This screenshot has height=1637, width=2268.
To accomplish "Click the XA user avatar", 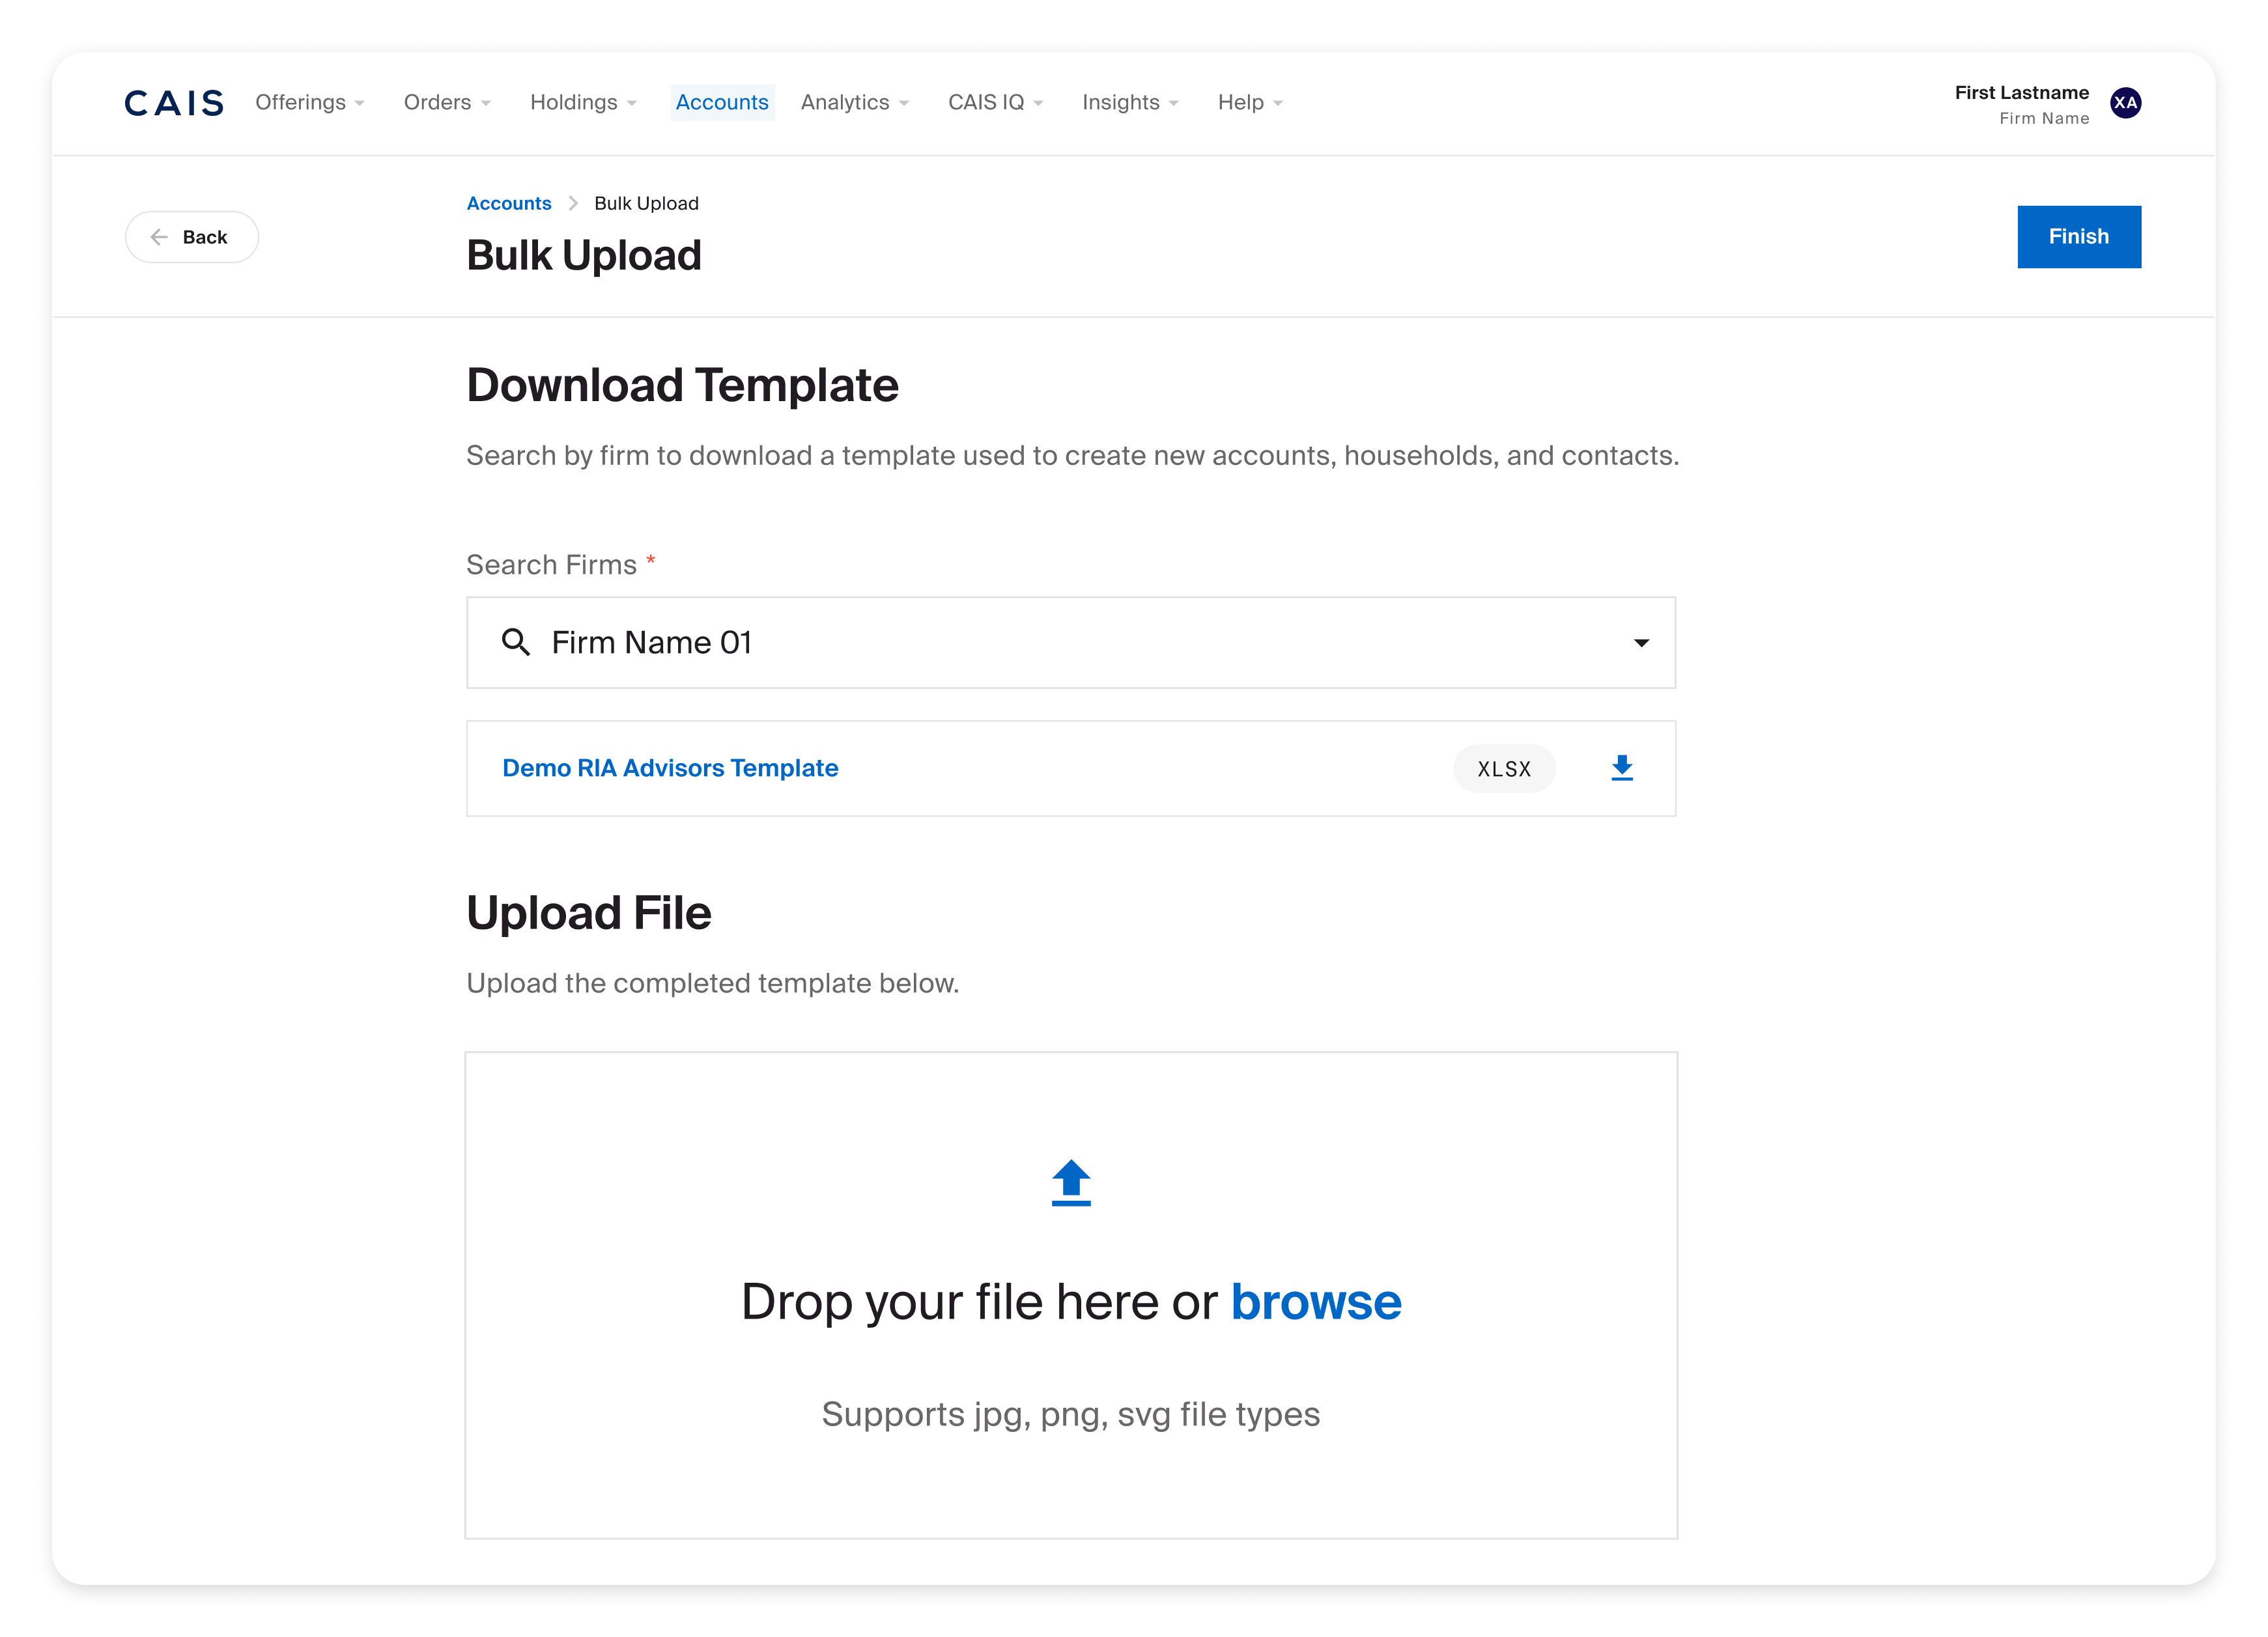I will [x=2125, y=103].
